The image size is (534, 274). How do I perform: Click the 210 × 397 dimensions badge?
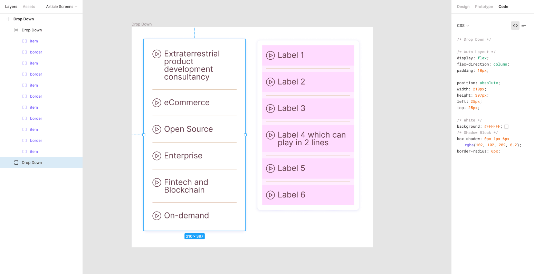(194, 236)
